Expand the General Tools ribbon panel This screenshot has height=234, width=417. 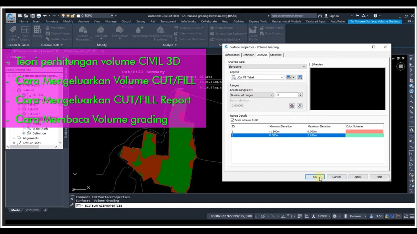(52, 45)
